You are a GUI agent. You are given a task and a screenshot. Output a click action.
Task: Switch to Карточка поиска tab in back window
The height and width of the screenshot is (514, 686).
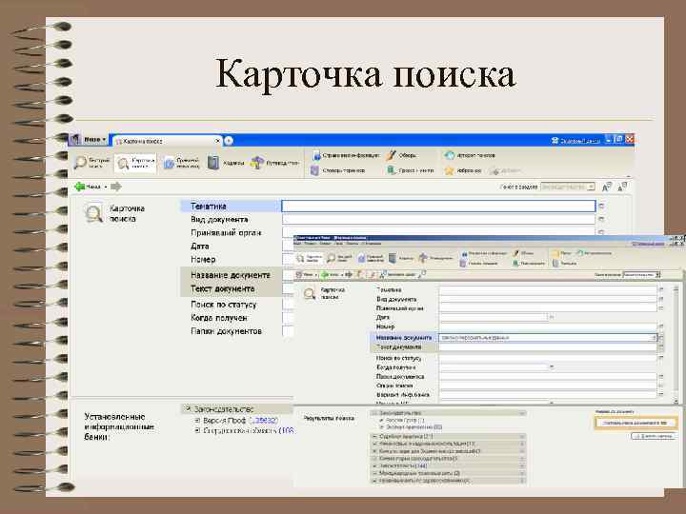point(166,141)
